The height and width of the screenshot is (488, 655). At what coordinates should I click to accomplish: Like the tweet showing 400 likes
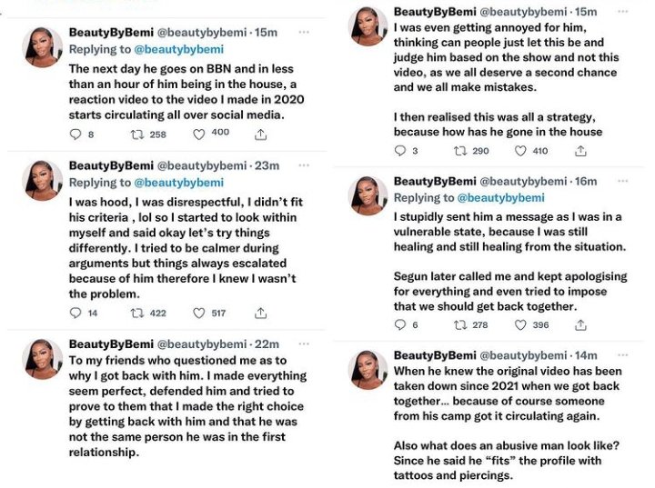coord(200,134)
